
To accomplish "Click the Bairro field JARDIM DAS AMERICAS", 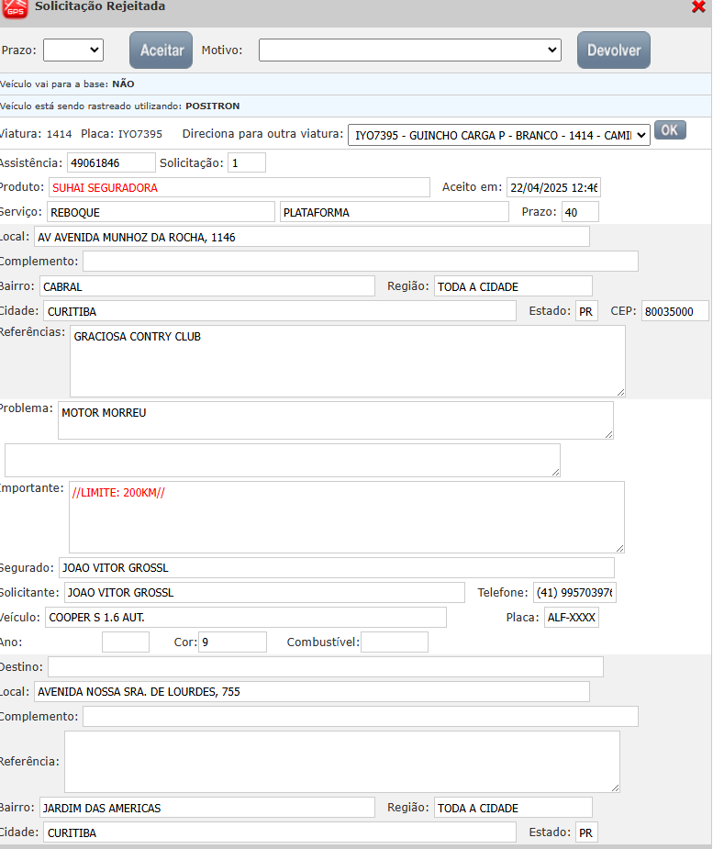I will (x=207, y=808).
